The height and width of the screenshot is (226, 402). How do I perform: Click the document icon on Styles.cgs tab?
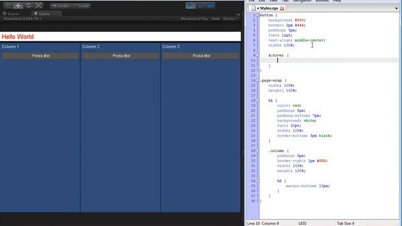coord(254,8)
